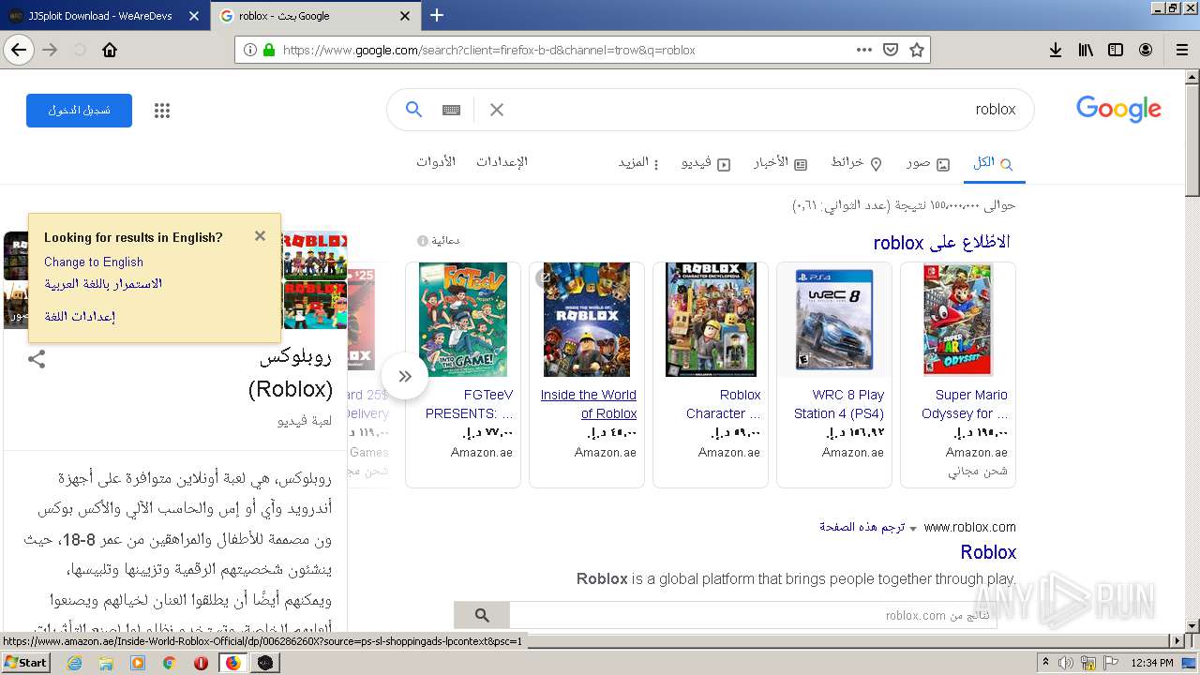Open Opera from the taskbar
This screenshot has height=675, width=1200.
[x=201, y=663]
